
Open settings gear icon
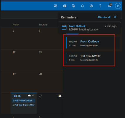click(91, 6)
